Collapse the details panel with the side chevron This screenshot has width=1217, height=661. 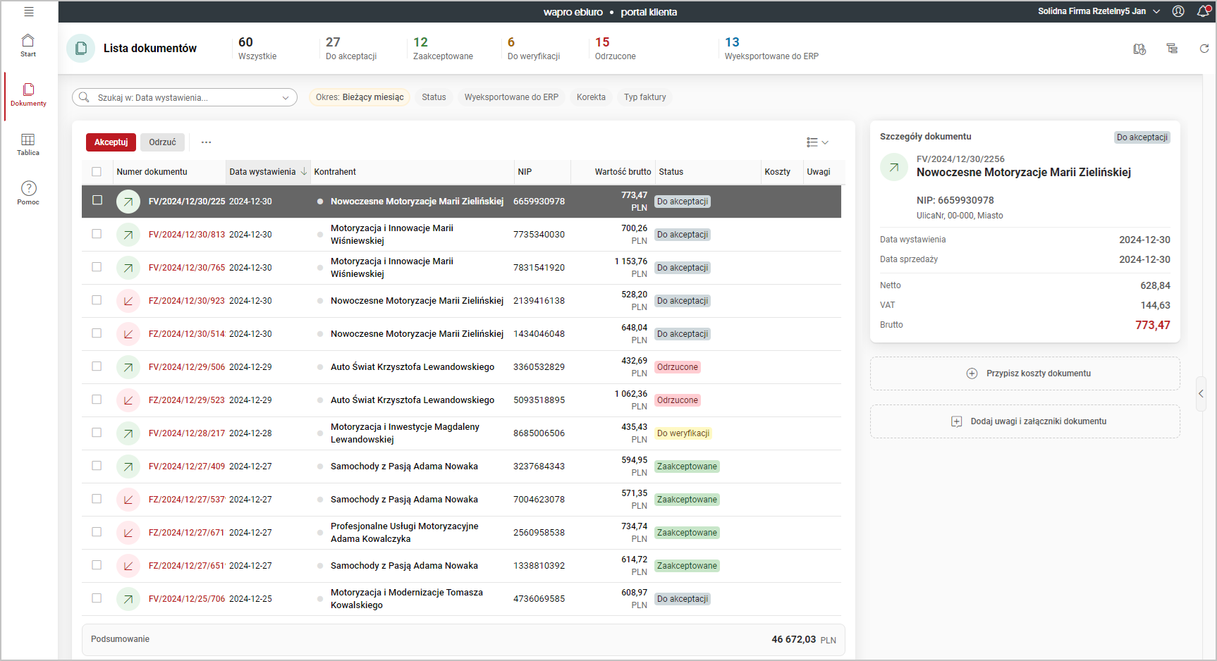tap(1201, 394)
